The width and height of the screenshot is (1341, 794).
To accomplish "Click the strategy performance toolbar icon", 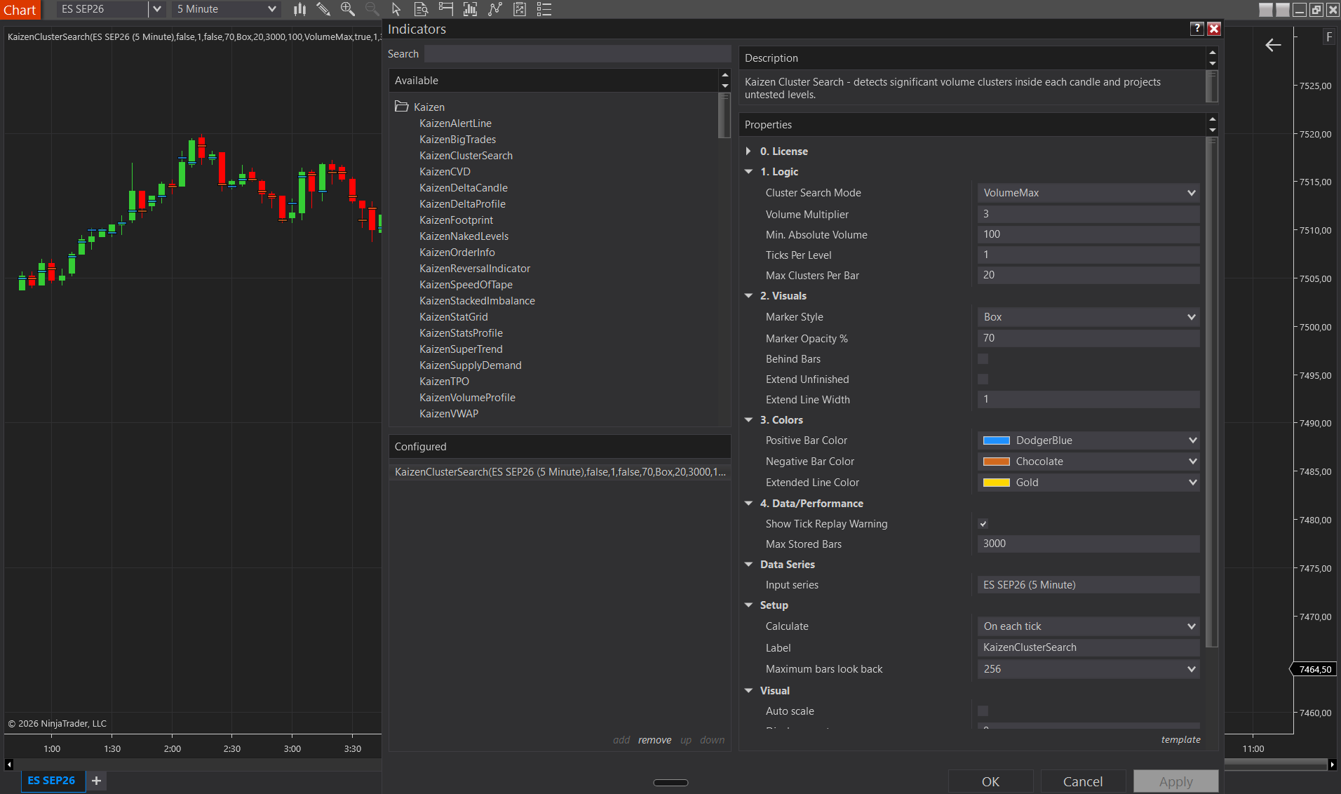I will (x=520, y=9).
